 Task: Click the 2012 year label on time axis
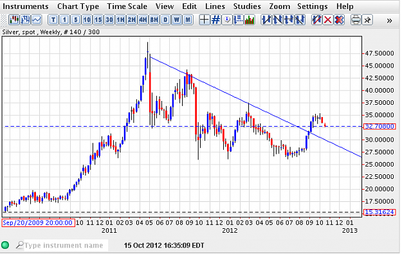230,230
